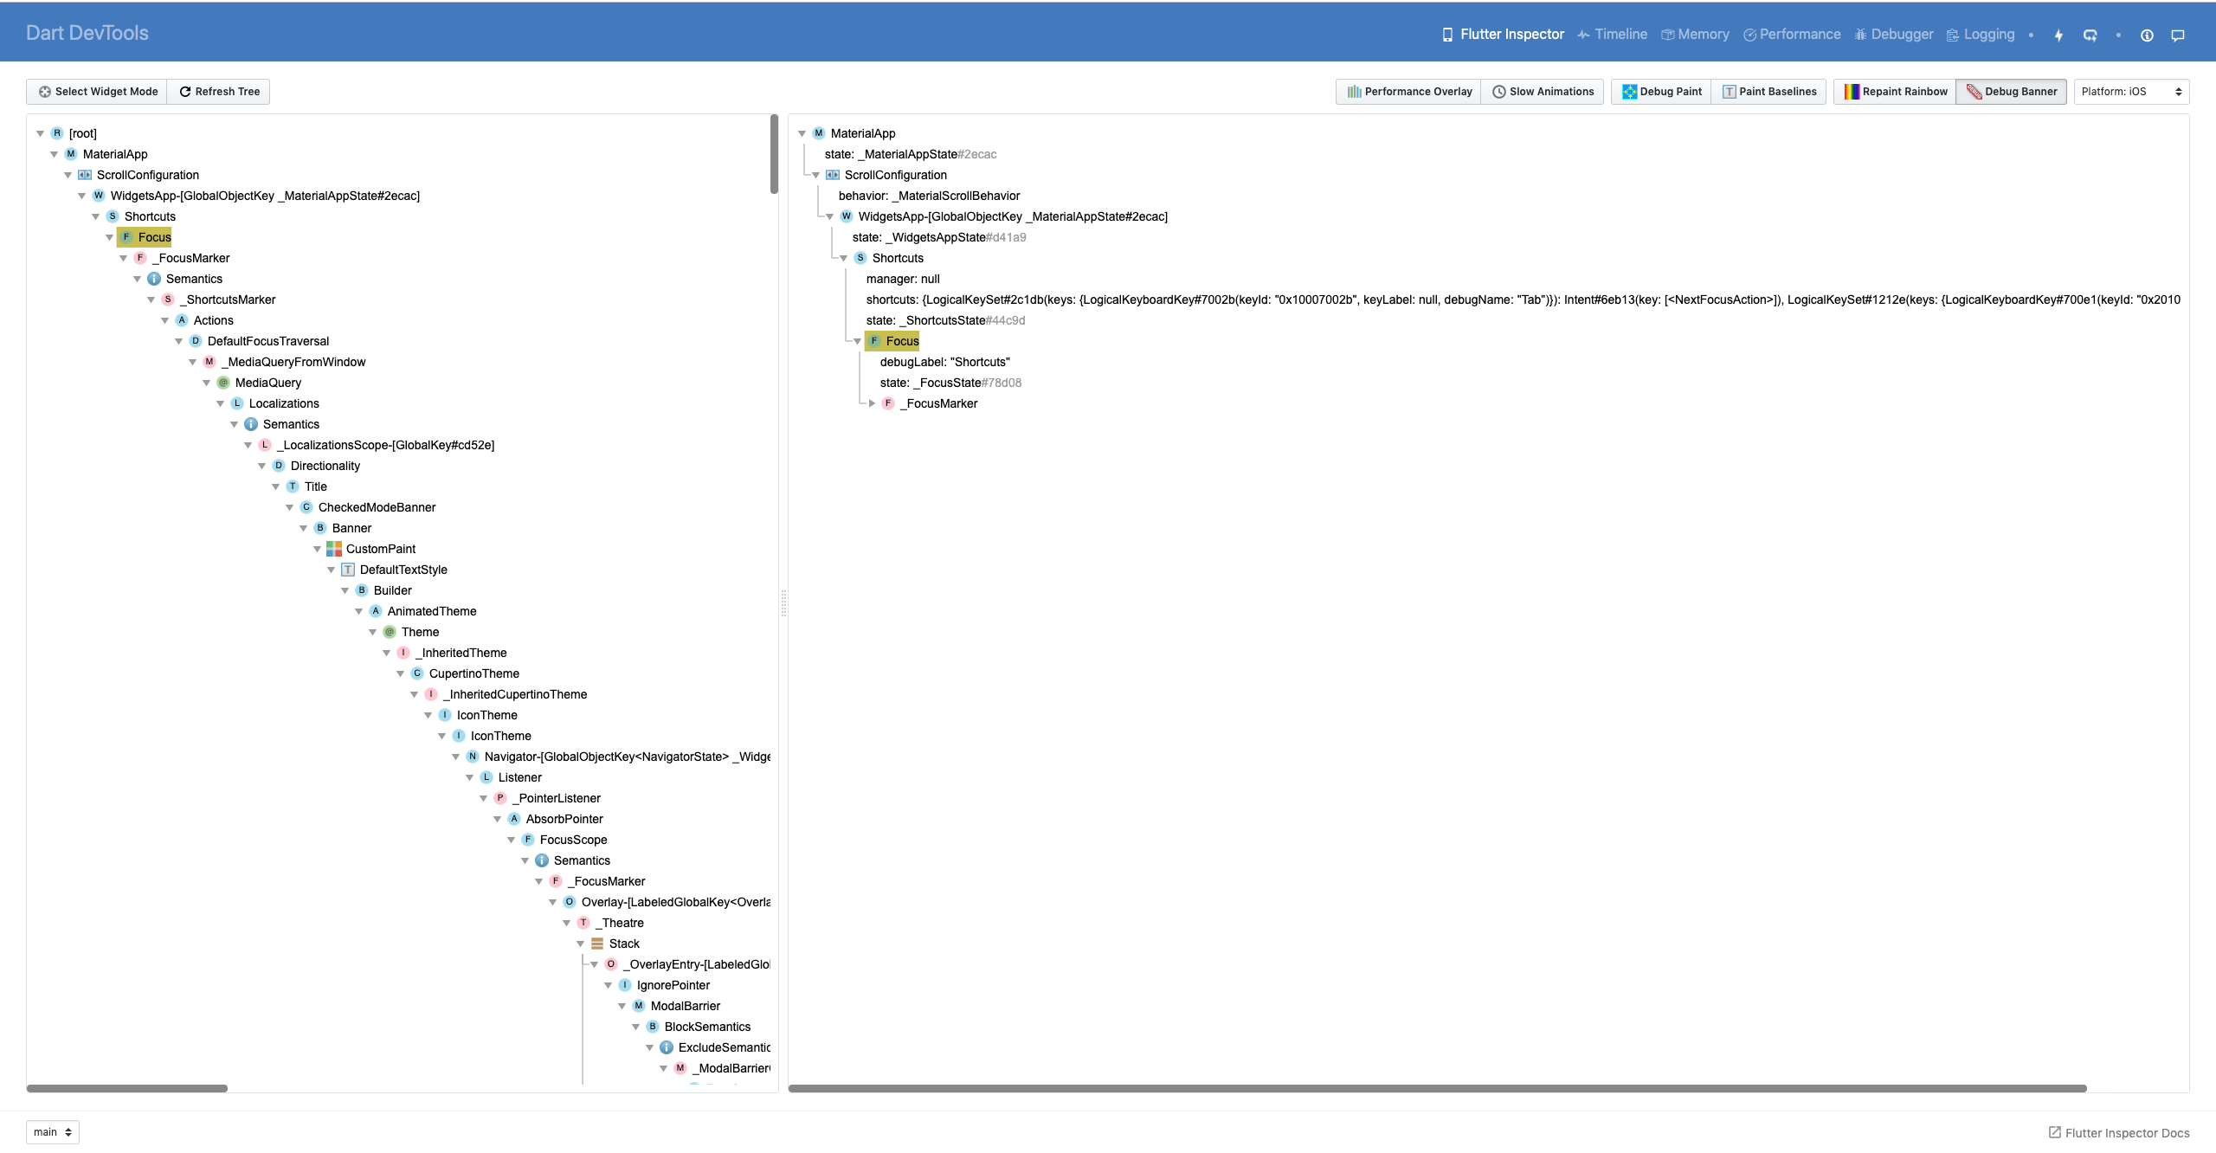Open the main isolate selector dropdown
Image resolution: width=2216 pixels, height=1153 pixels.
(51, 1131)
